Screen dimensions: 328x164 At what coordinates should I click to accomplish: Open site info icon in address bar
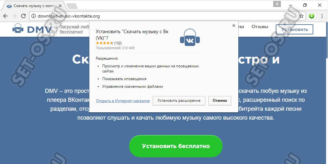click(34, 16)
